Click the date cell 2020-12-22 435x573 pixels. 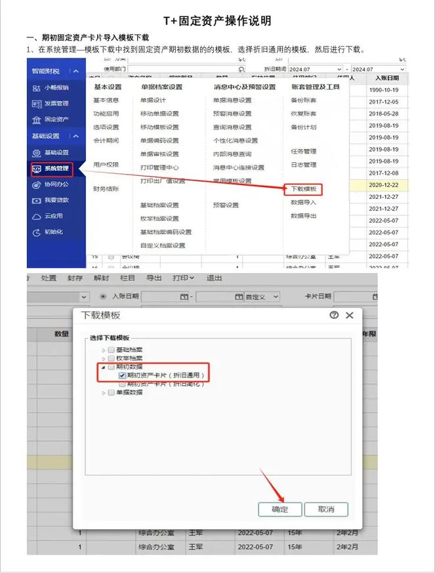pyautogui.click(x=384, y=185)
